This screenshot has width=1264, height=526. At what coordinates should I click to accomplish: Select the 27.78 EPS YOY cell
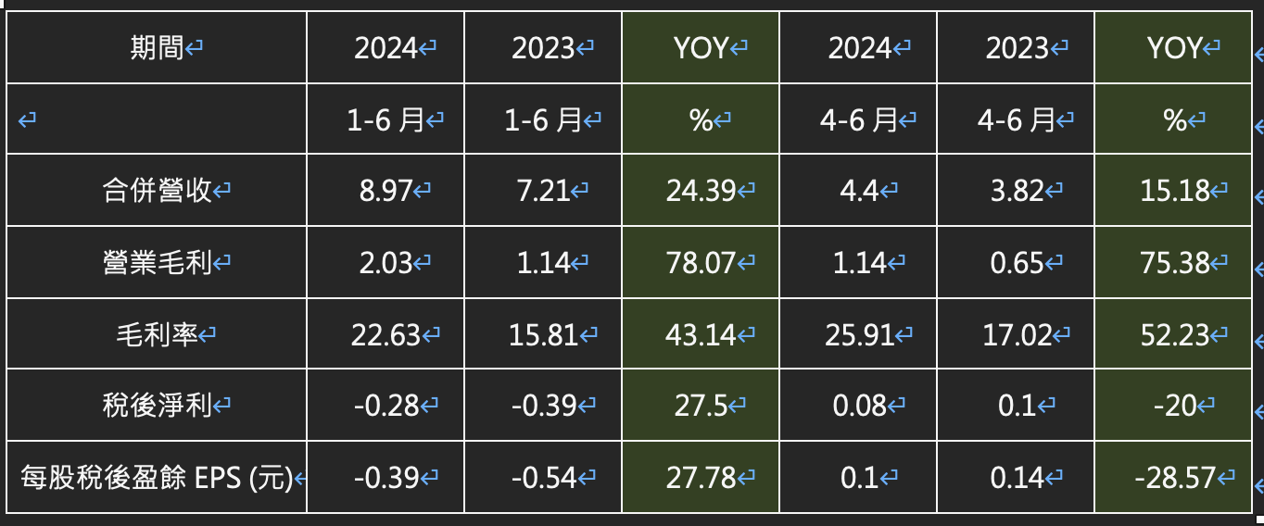[x=701, y=478]
